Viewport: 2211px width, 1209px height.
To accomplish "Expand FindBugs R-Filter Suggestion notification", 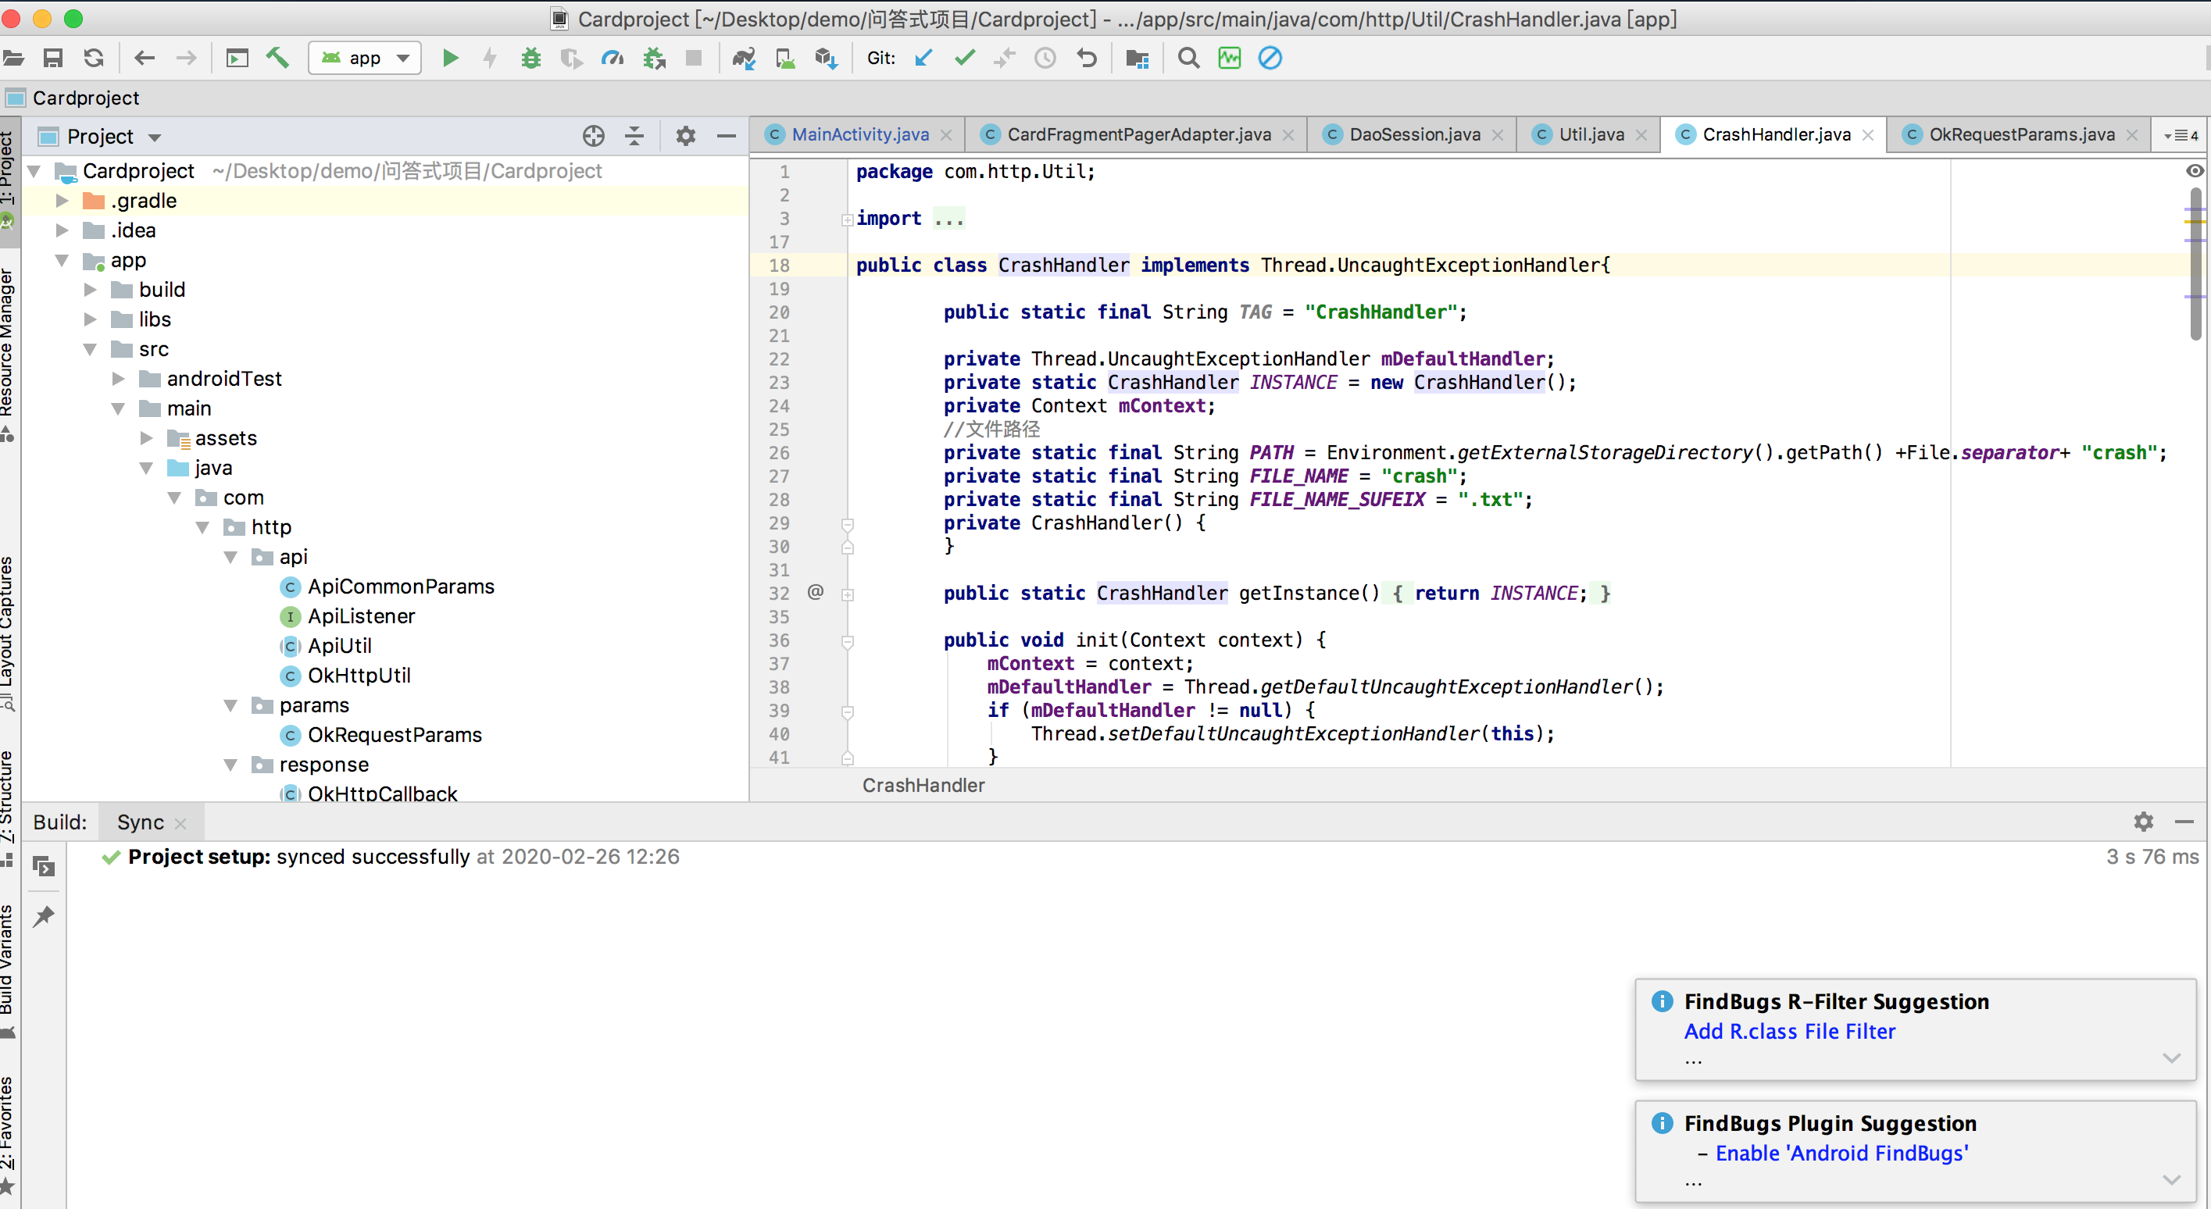I will (x=2171, y=1058).
